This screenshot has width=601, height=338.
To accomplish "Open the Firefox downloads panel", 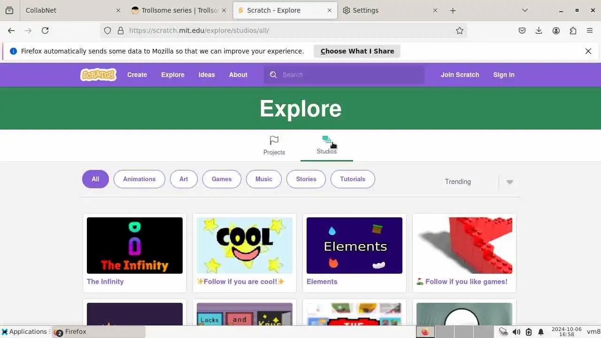I will click(539, 31).
